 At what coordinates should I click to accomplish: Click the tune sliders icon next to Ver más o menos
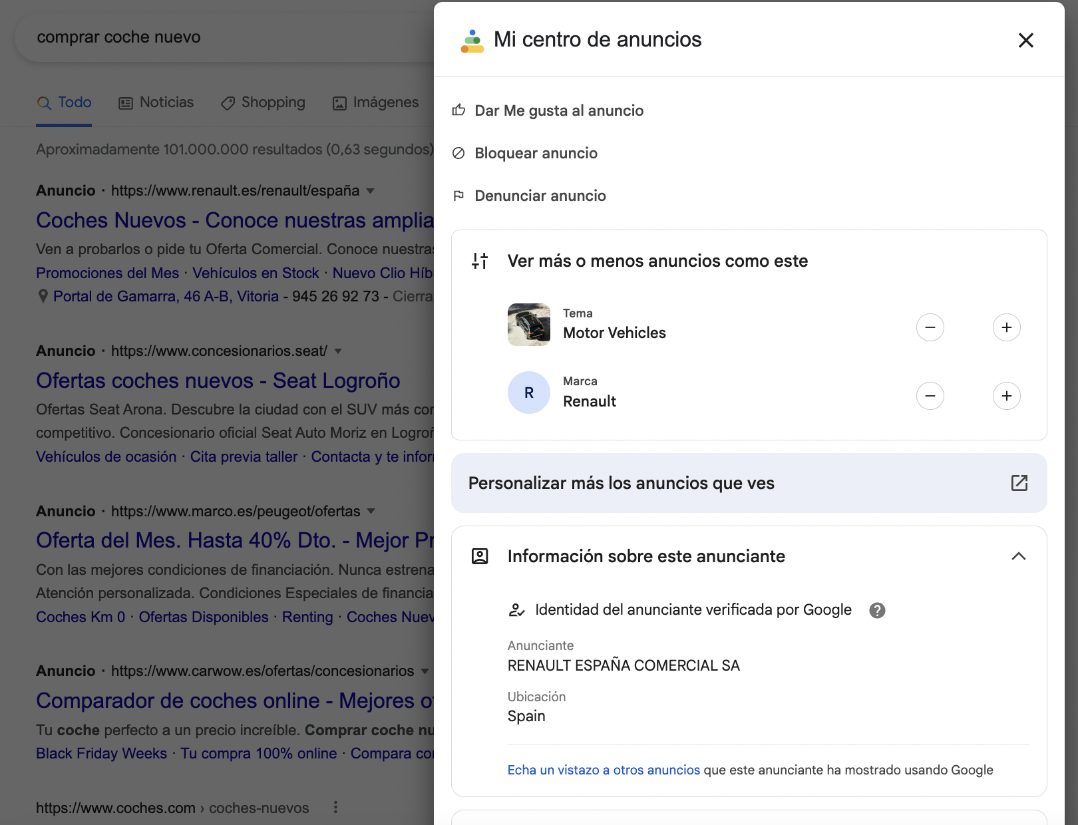point(480,261)
